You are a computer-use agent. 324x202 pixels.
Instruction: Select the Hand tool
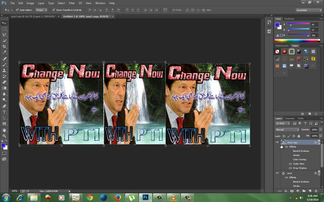(4, 130)
